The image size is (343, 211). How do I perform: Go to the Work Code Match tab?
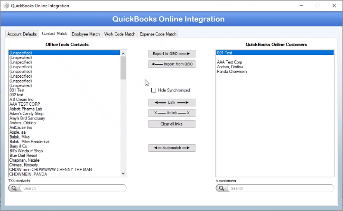pos(120,34)
